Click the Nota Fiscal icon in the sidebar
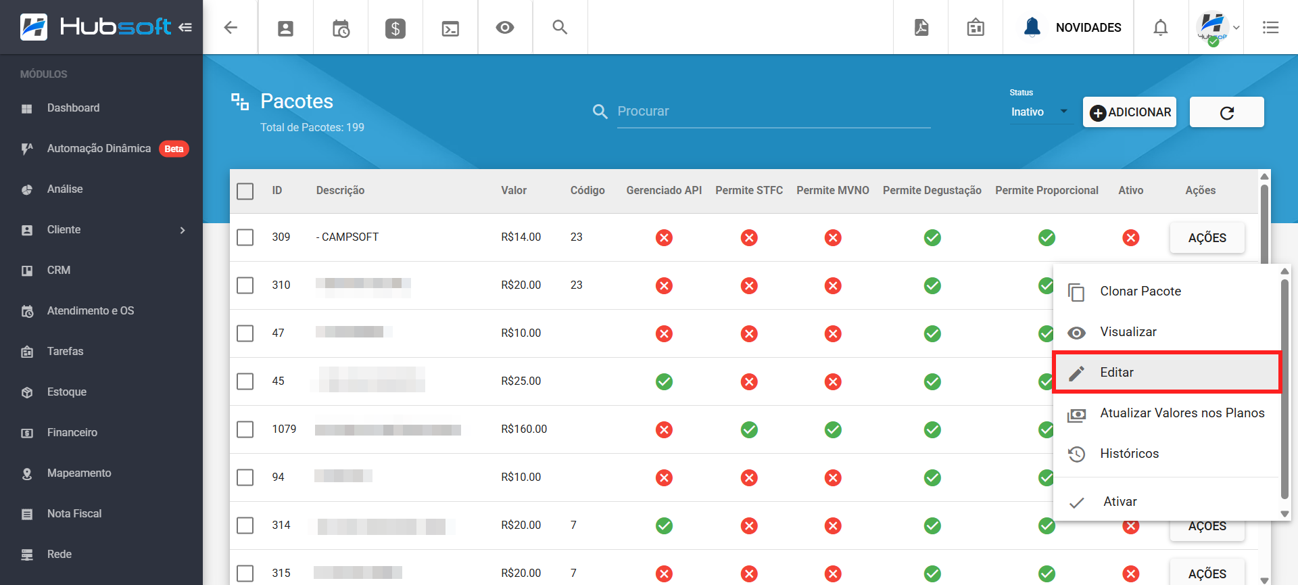 click(27, 514)
